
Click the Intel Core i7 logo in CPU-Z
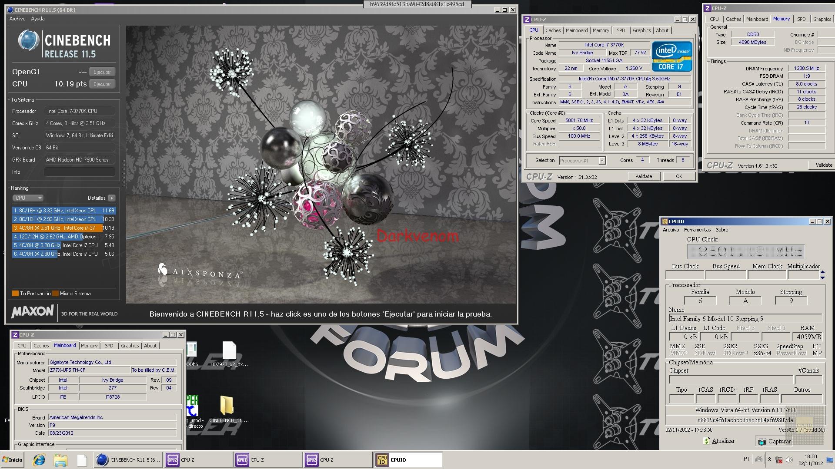(x=671, y=56)
